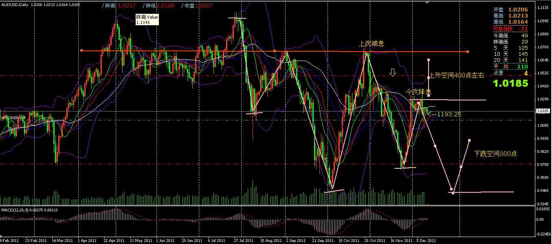Click the 昨高 Value 1.1141 tooltip
Screen dimensions: 552x244
tap(147, 20)
